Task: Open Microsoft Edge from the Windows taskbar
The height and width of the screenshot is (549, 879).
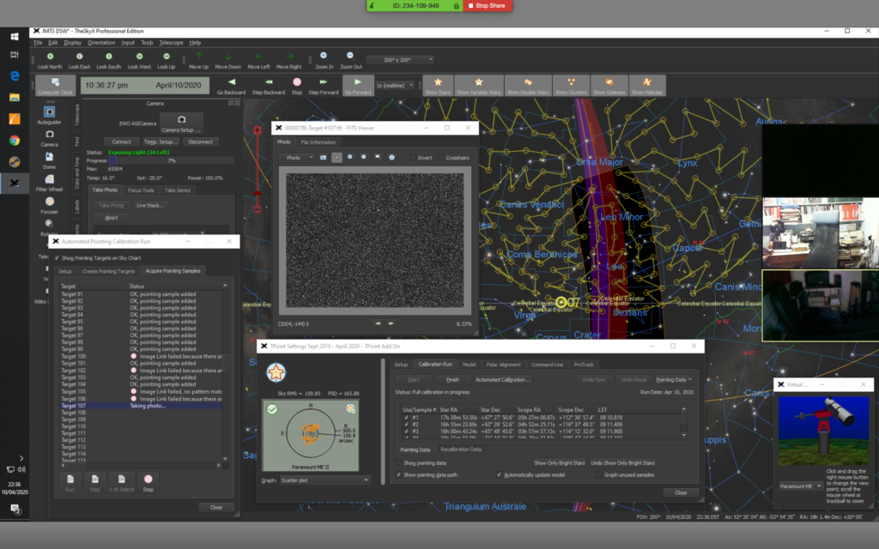Action: coord(15,75)
